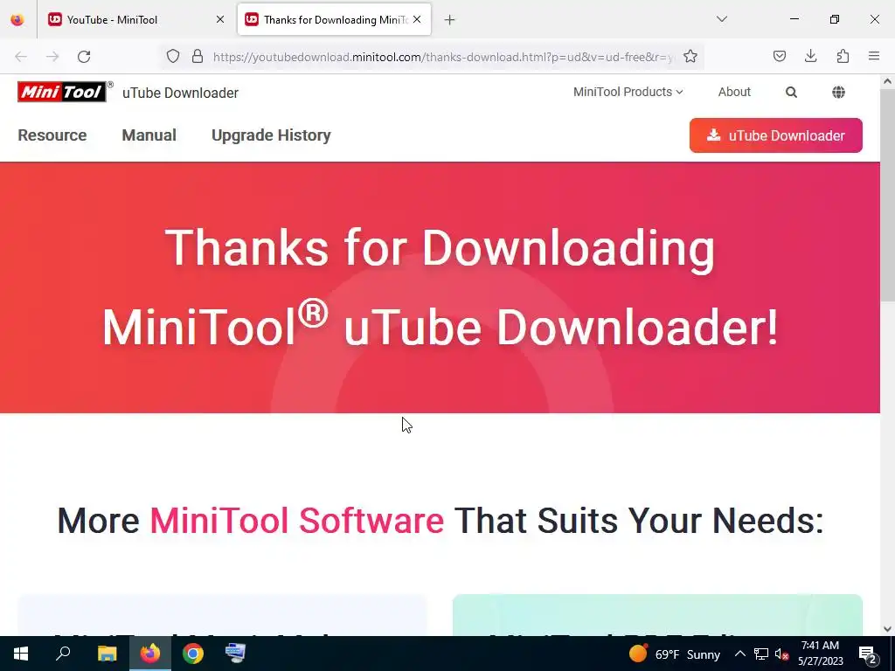Image resolution: width=895 pixels, height=671 pixels.
Task: Click the site search magnifier icon
Action: click(791, 93)
